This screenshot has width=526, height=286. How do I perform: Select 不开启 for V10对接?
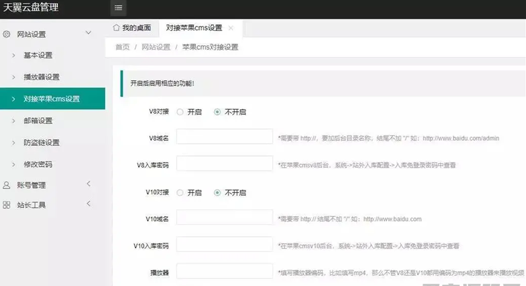click(x=217, y=193)
